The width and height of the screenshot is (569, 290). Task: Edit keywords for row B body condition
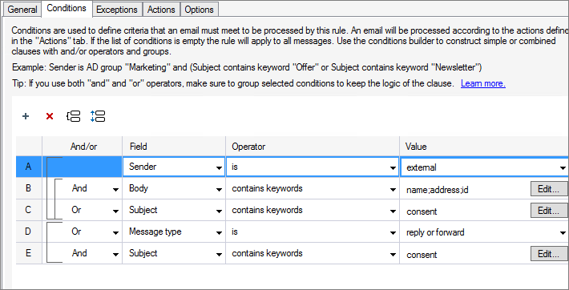(549, 189)
